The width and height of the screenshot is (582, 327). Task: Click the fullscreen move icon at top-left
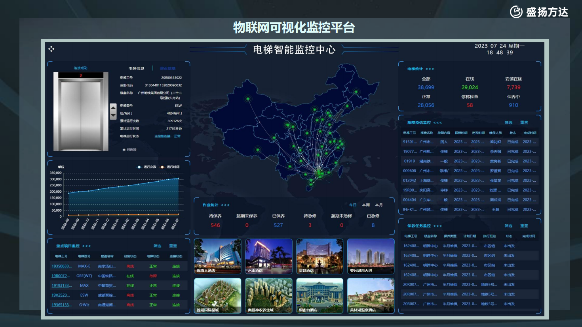(51, 49)
